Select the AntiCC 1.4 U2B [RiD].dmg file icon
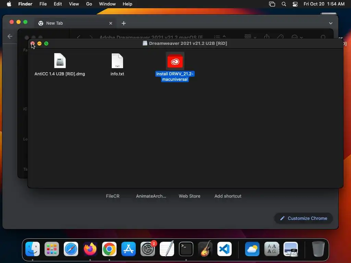Screen dimensions: 351x263 pyautogui.click(x=60, y=61)
